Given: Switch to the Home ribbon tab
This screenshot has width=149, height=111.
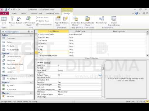Looking at the screenshot, I should (x=14, y=14).
